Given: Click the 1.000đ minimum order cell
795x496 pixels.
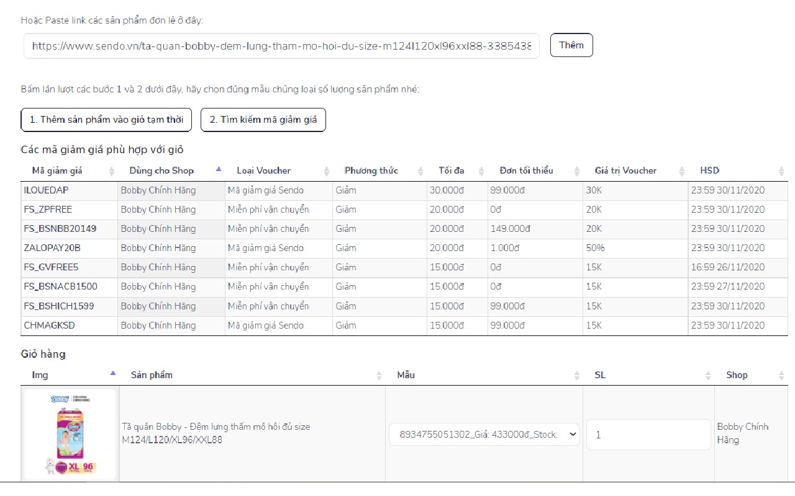Looking at the screenshot, I should pyautogui.click(x=535, y=248).
